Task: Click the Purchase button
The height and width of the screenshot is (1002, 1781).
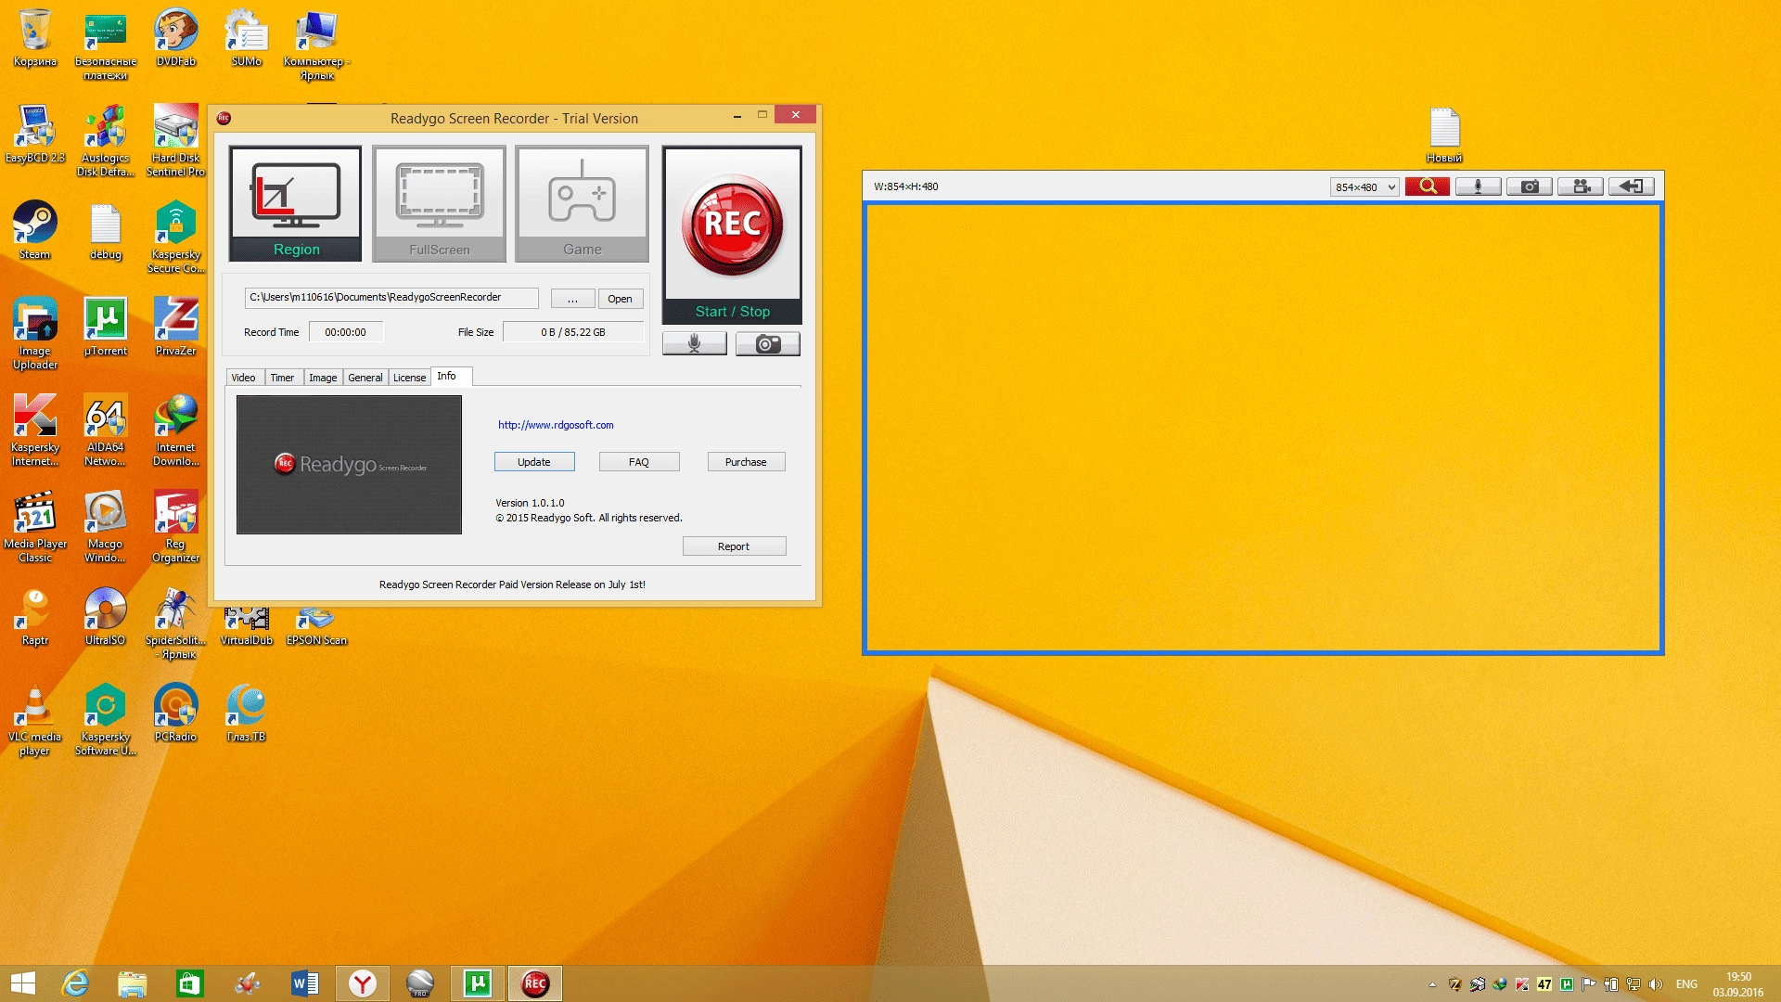Action: 746,461
